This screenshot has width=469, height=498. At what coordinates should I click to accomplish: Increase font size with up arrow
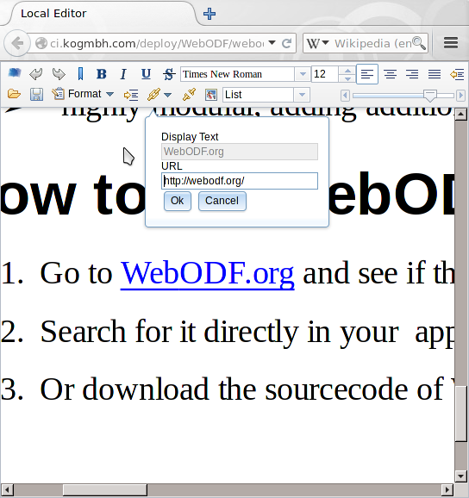347,71
